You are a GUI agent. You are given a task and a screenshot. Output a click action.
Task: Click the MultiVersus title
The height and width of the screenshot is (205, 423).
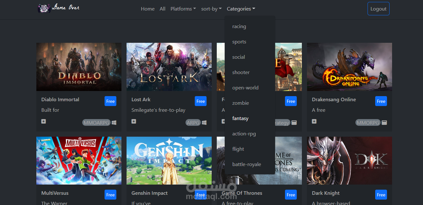click(55, 193)
